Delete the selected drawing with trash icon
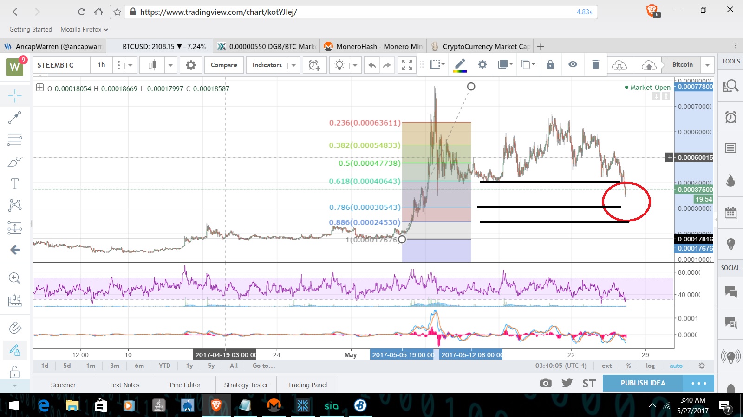This screenshot has height=417, width=743. click(596, 64)
